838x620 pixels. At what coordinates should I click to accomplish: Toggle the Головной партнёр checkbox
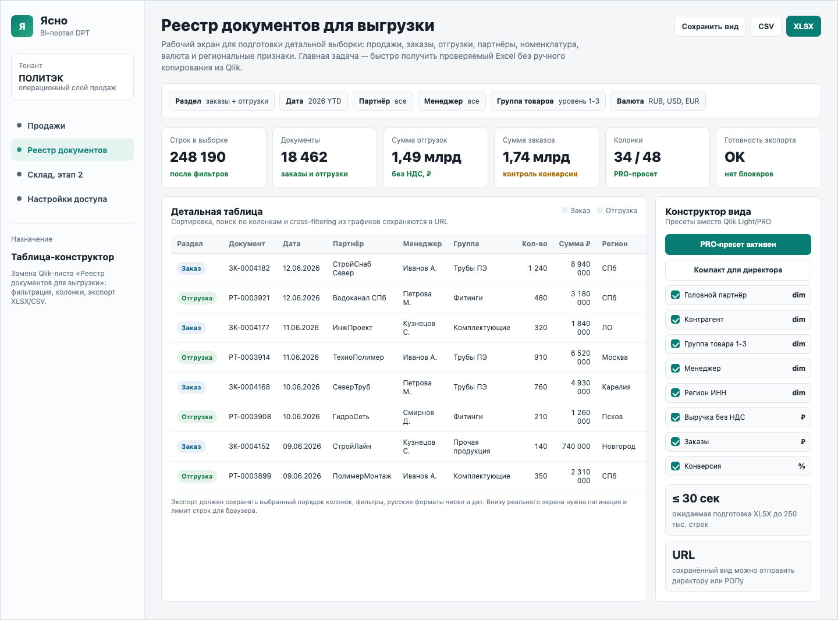[676, 295]
